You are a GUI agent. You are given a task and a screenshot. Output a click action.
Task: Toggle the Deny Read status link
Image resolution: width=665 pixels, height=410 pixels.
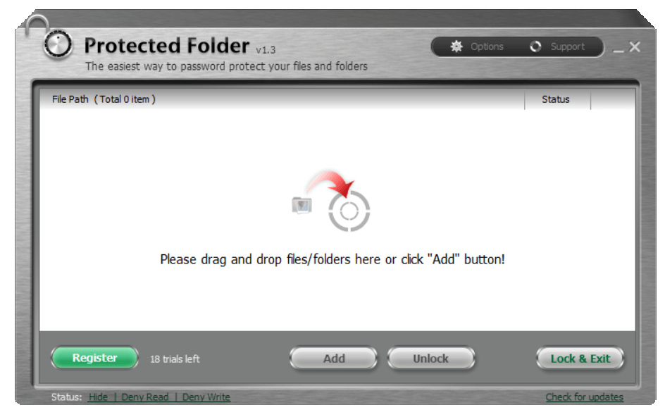pos(144,397)
